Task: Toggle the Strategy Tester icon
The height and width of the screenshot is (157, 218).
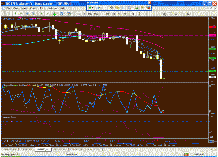Action: (129, 8)
